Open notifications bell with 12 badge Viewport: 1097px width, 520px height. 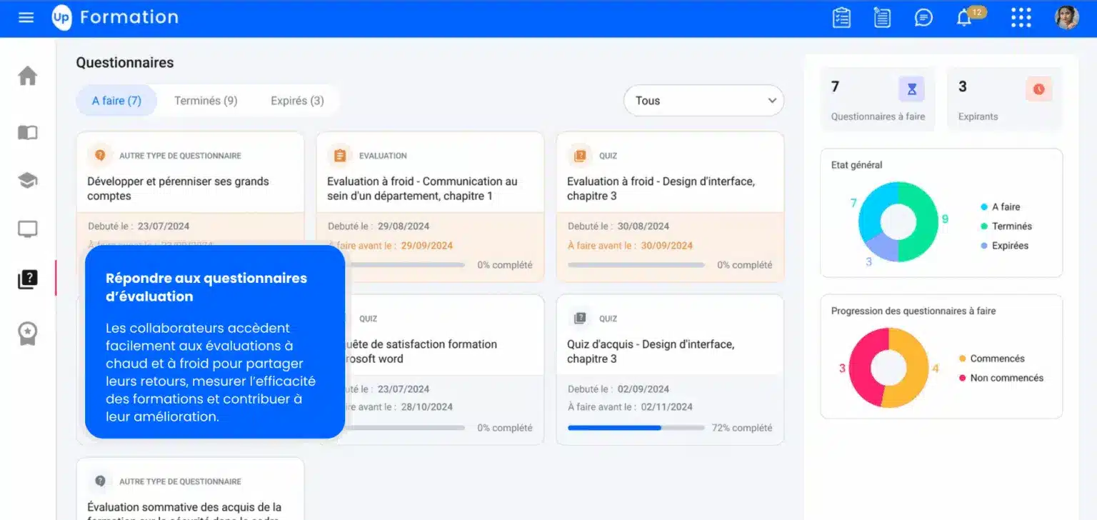point(965,18)
